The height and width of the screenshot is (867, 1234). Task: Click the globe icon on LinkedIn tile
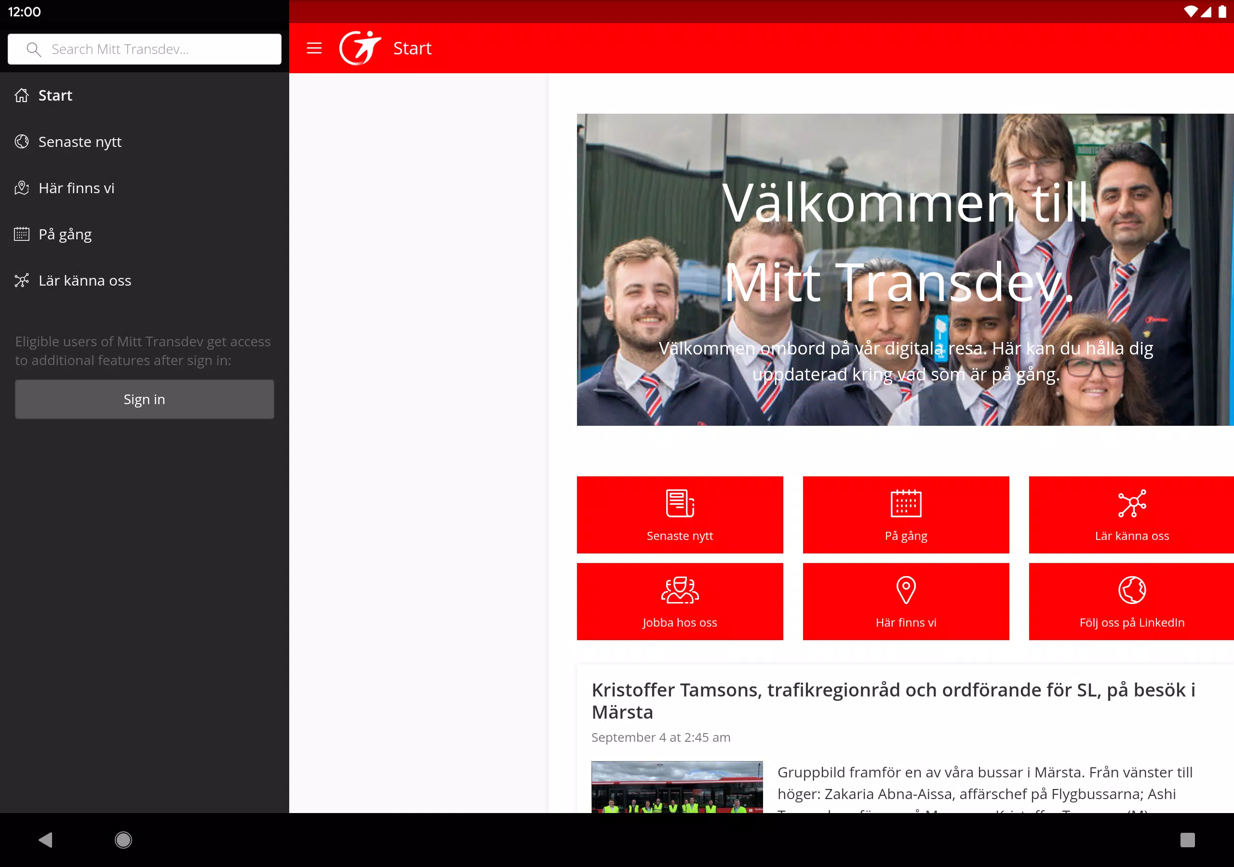[x=1132, y=590]
